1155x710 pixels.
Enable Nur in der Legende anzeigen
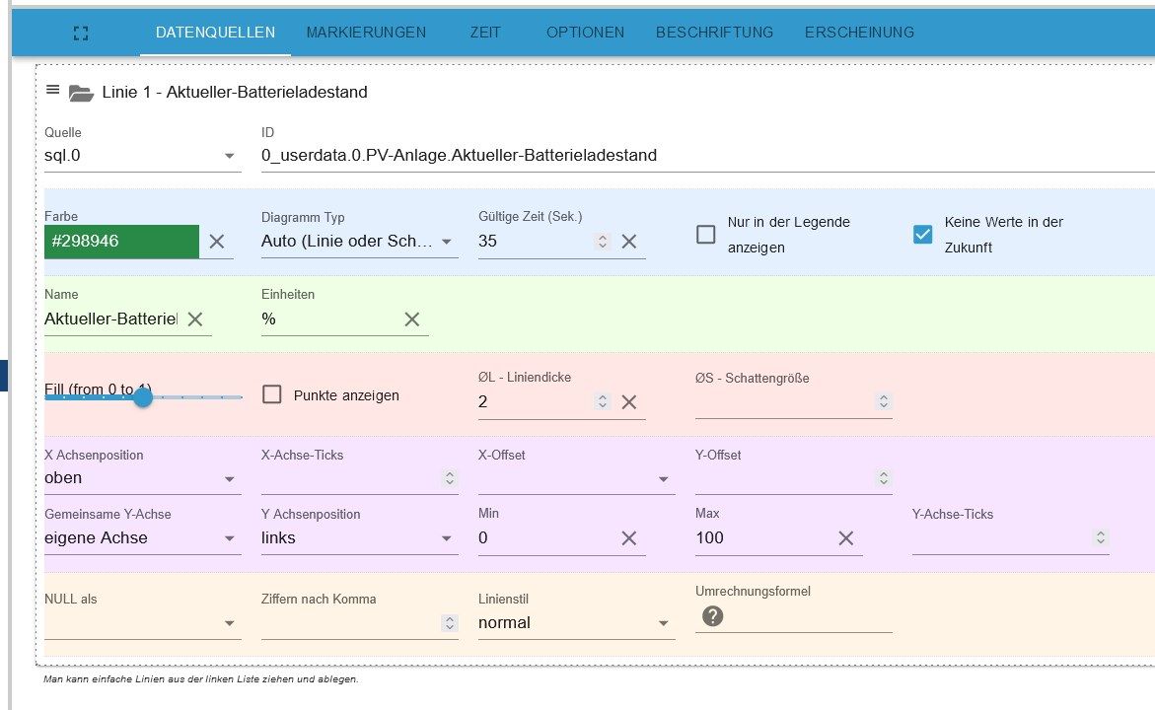pos(706,235)
